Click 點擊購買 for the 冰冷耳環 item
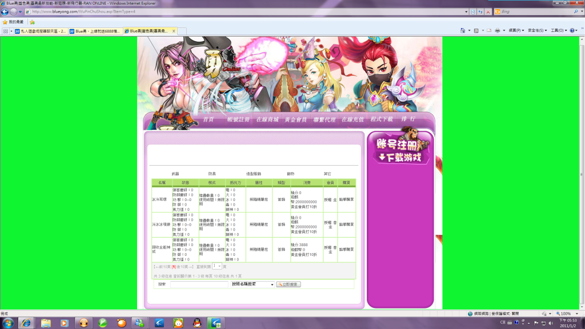The height and width of the screenshot is (329, 585). click(346, 199)
